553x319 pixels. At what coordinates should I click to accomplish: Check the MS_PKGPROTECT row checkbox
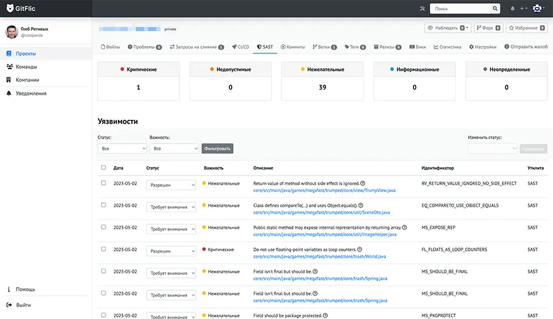(x=103, y=315)
